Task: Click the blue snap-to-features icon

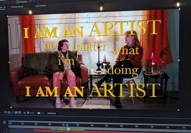Action: 34,1
